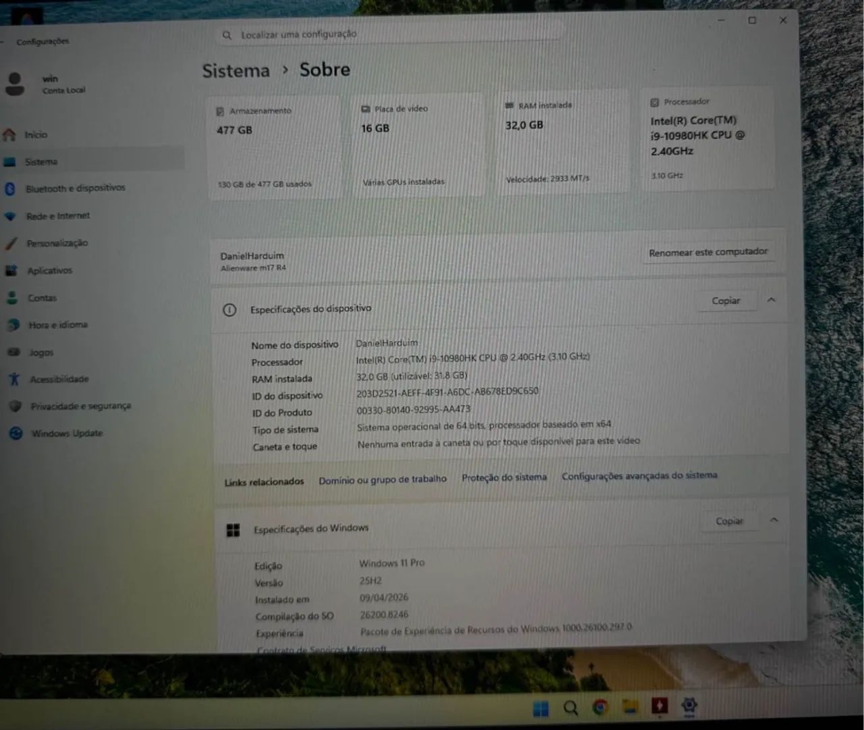Go back to Sistema via breadcrumb
864x730 pixels.
click(236, 71)
